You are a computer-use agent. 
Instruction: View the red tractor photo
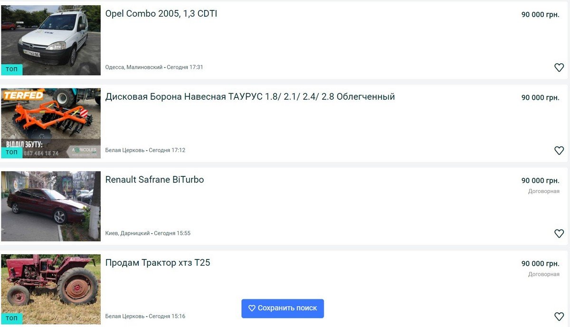[51, 285]
